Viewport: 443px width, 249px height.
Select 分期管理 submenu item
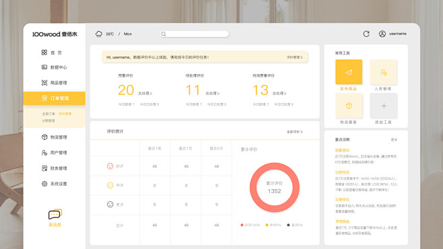[x=48, y=121]
